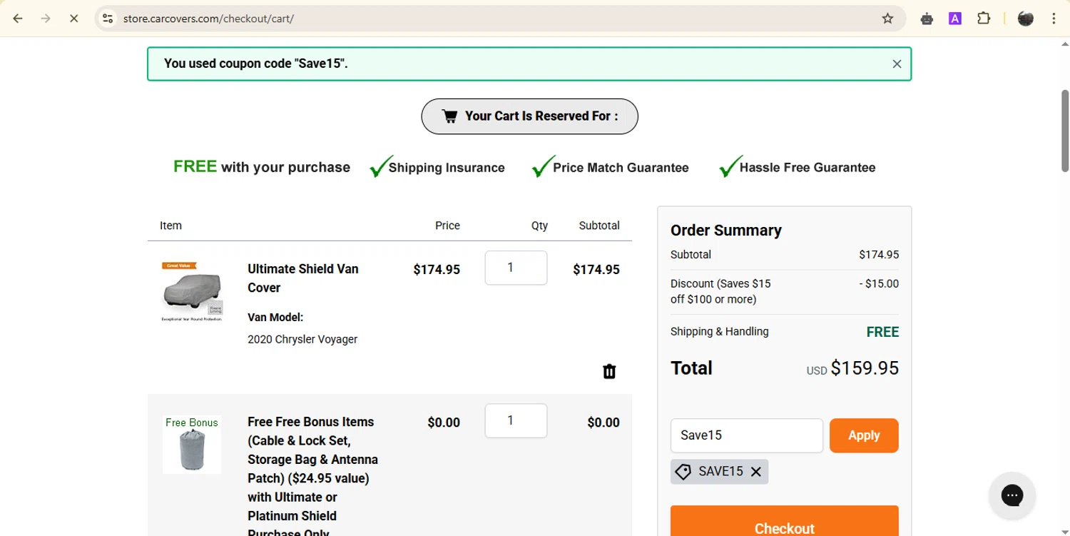
Task: Click the Free Bonus storage bag thumbnail
Action: (191, 444)
